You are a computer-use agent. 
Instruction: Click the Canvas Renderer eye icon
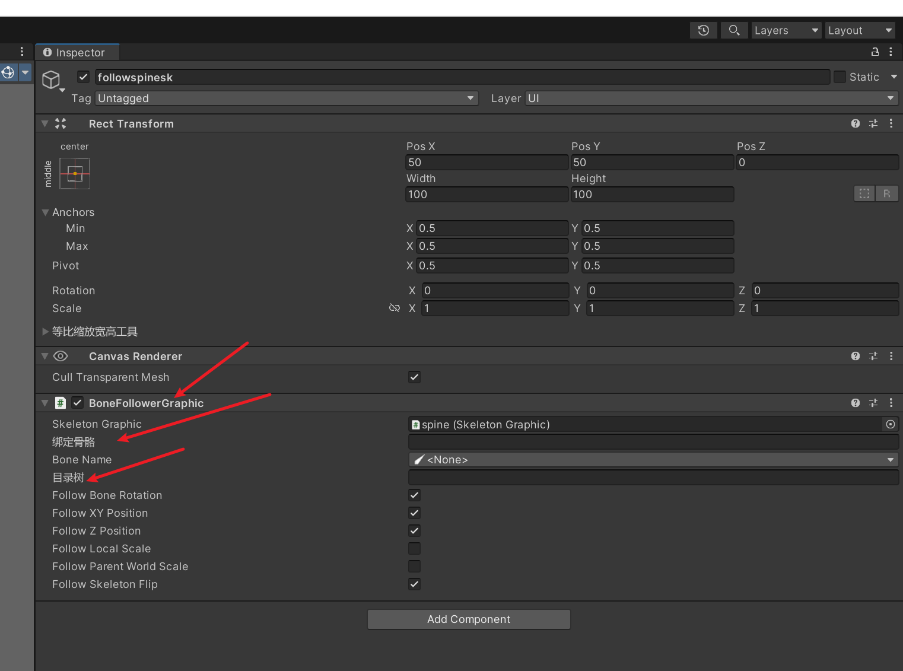click(x=61, y=356)
